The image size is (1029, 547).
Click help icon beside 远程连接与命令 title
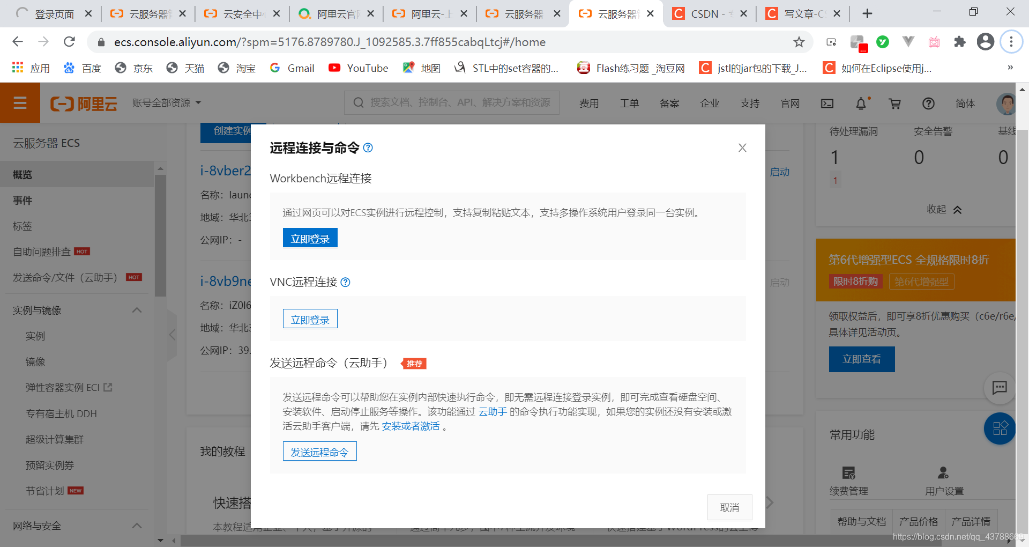pyautogui.click(x=368, y=147)
